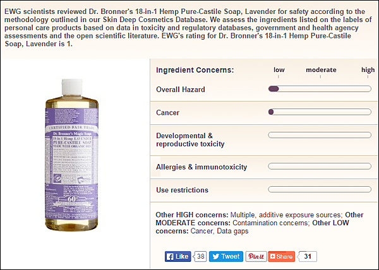
Task: Click the orange Share button
Action: [x=281, y=256]
